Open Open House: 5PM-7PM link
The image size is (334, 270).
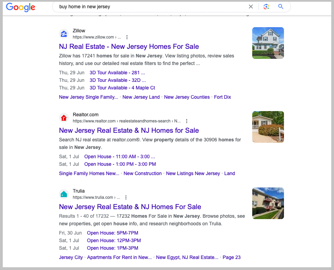[x=112, y=233]
